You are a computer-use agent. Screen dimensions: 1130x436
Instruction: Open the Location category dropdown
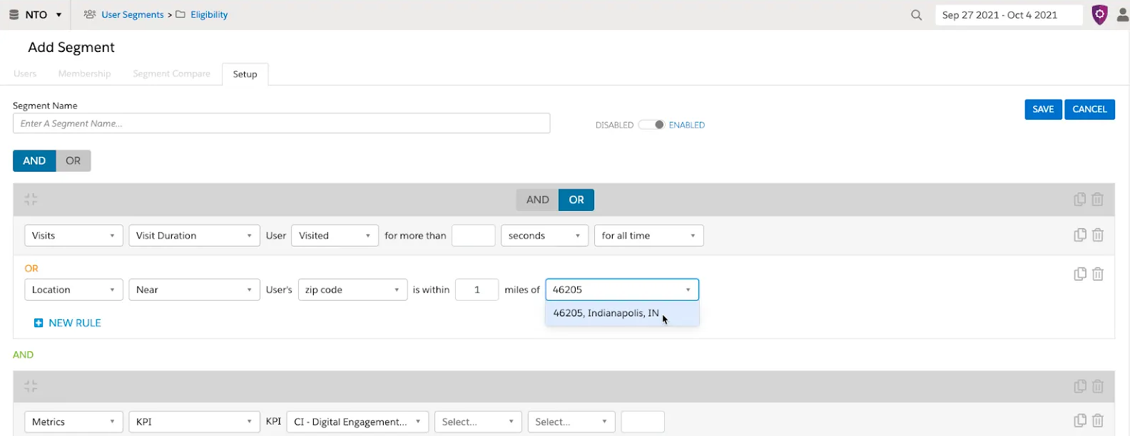coord(73,290)
